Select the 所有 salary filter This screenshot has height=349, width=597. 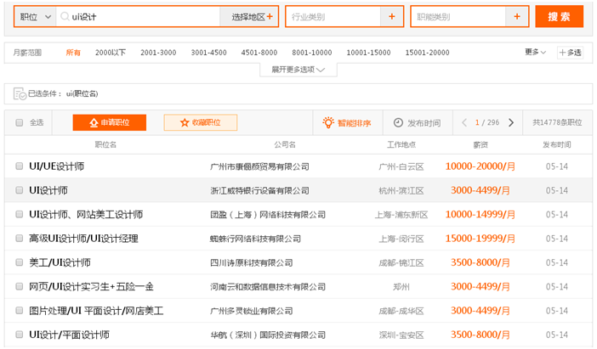(73, 53)
